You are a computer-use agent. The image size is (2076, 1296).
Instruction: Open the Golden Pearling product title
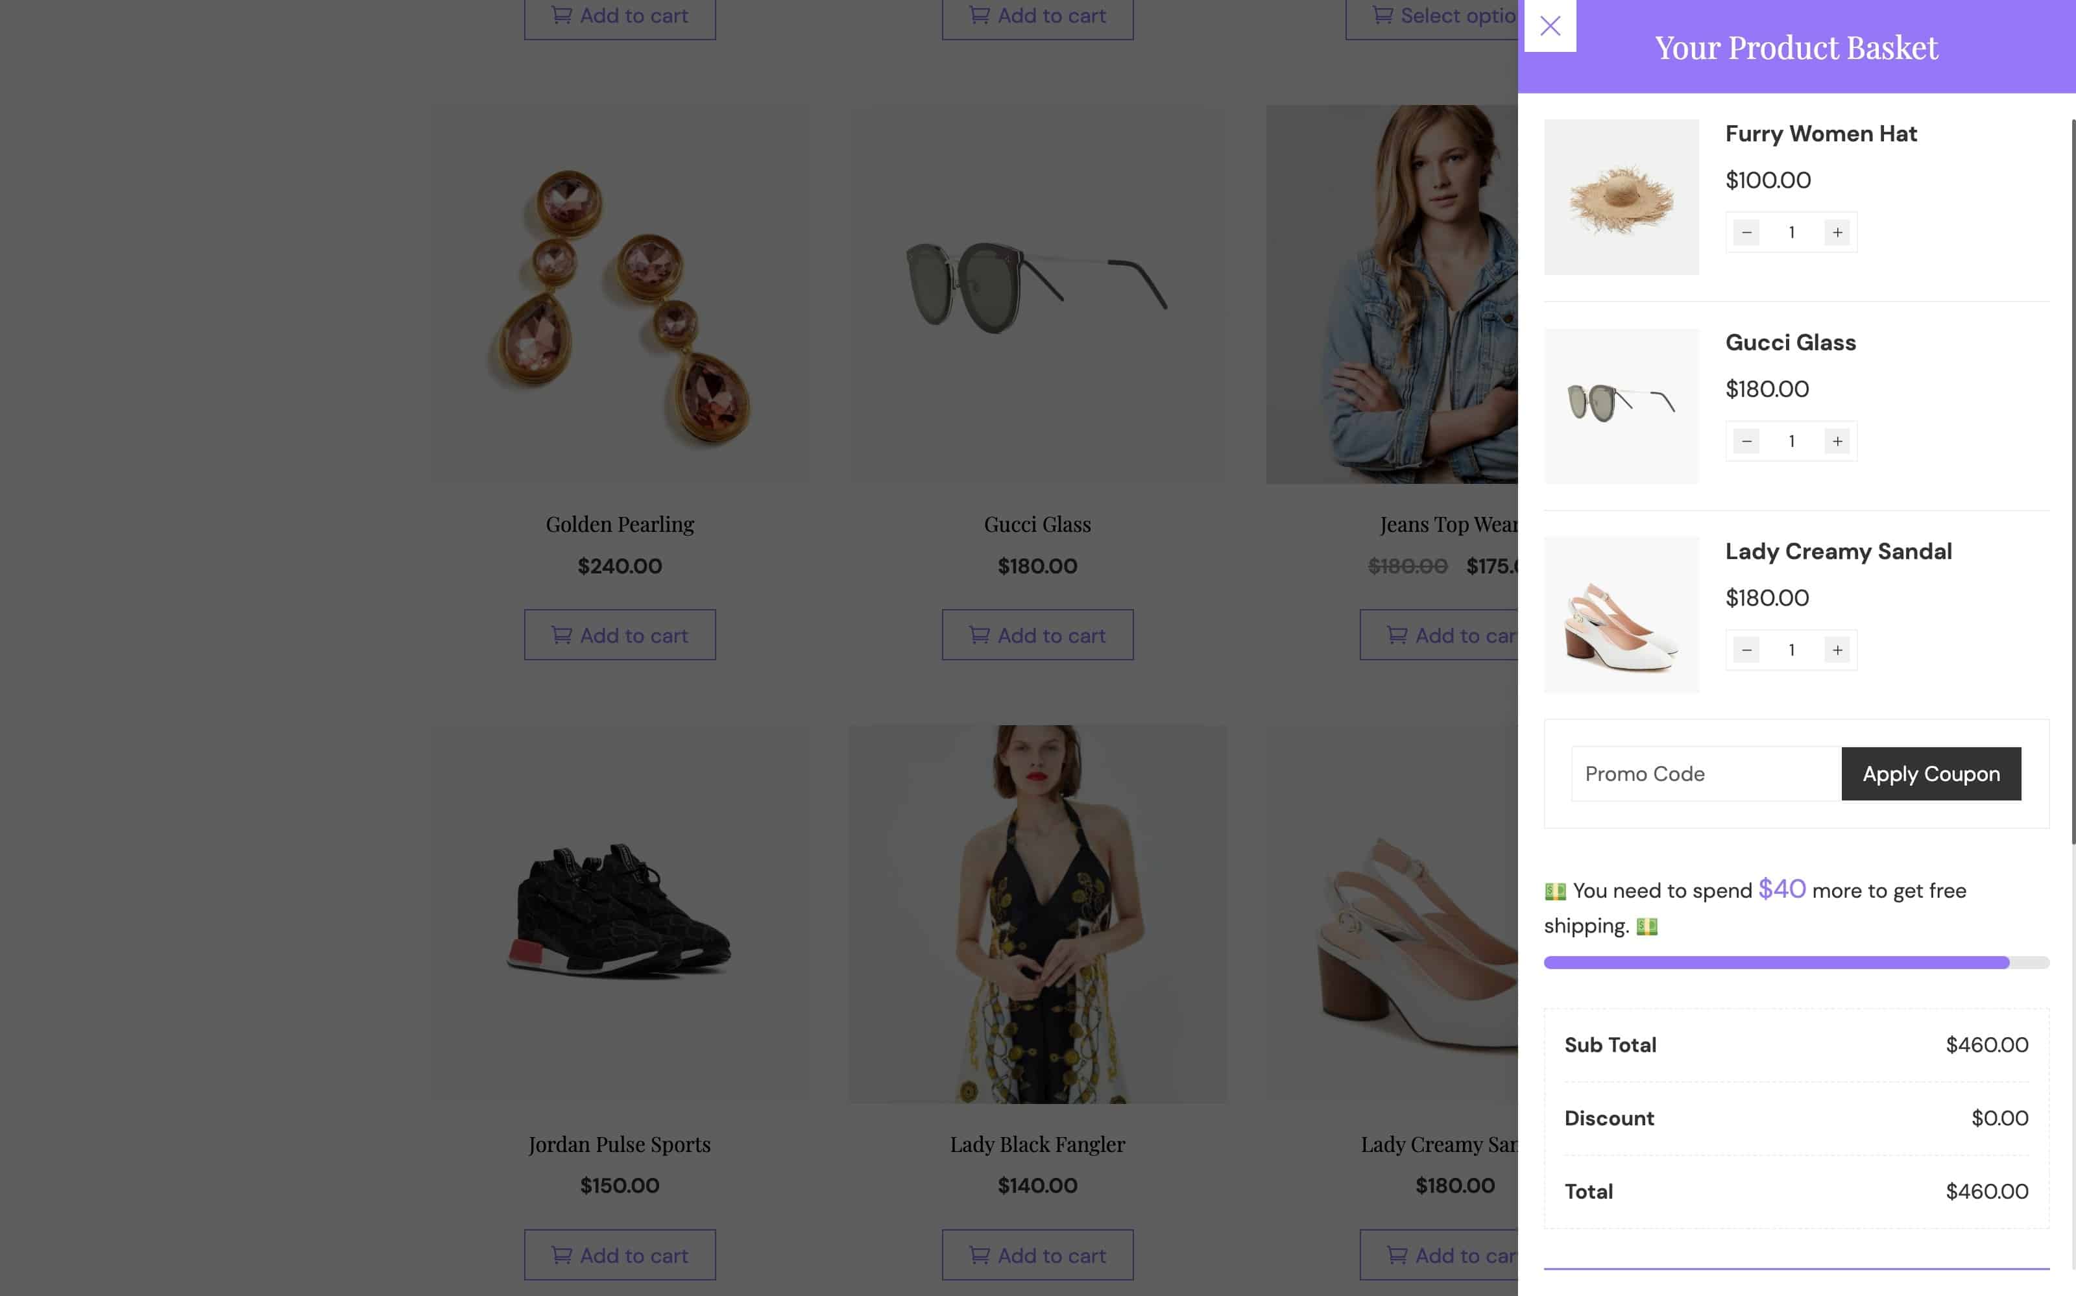620,523
